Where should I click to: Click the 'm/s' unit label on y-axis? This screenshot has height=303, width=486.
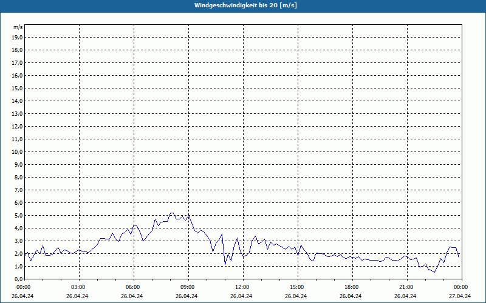(18, 27)
